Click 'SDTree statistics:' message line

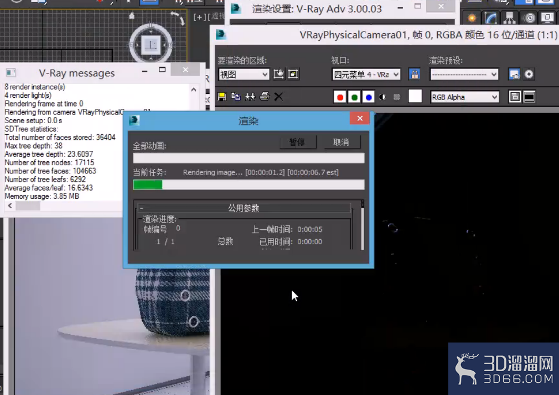(32, 129)
